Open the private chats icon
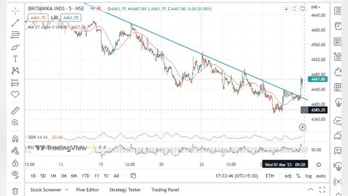The width and height of the screenshot is (348, 196). click(x=338, y=136)
